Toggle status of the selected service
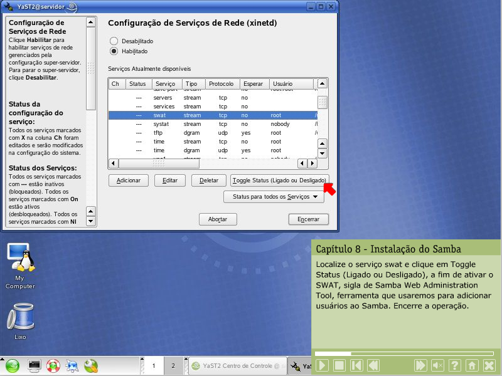This screenshot has width=502, height=376. (x=279, y=180)
